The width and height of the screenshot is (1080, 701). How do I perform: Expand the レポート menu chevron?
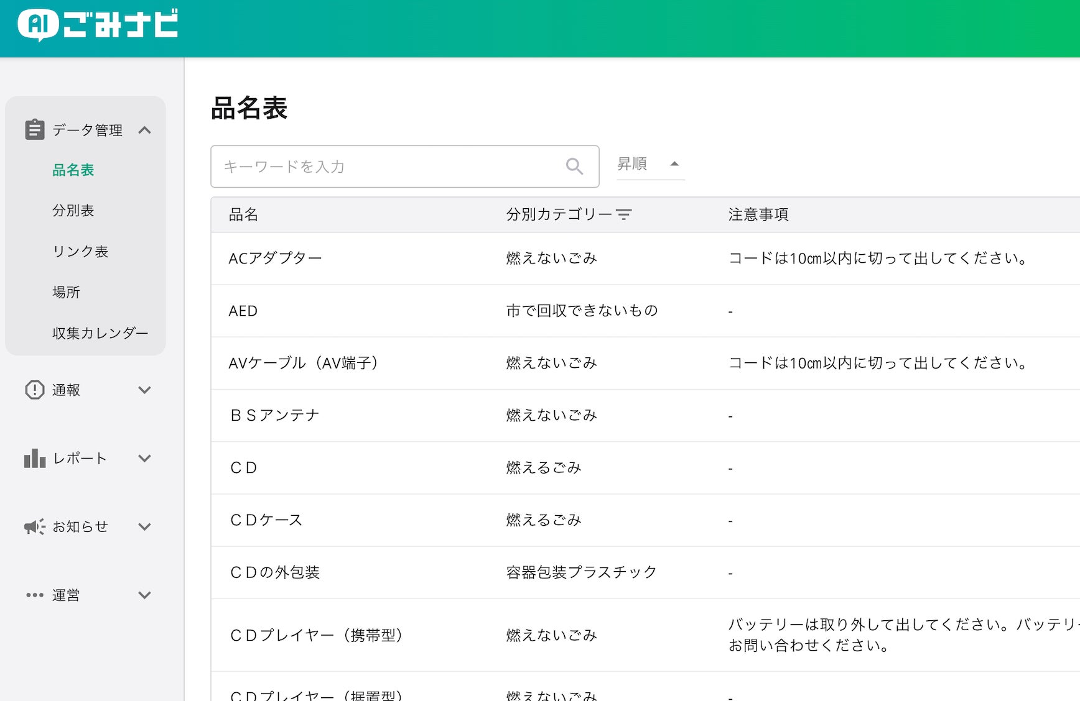point(145,458)
